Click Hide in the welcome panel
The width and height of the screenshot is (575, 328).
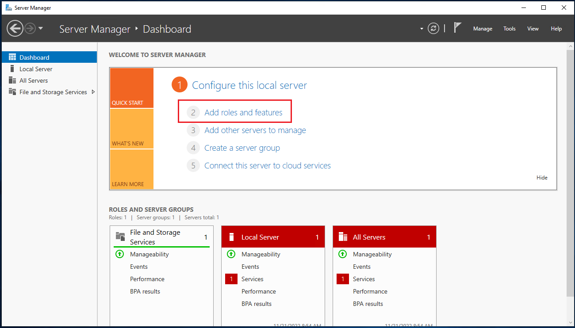pos(542,178)
